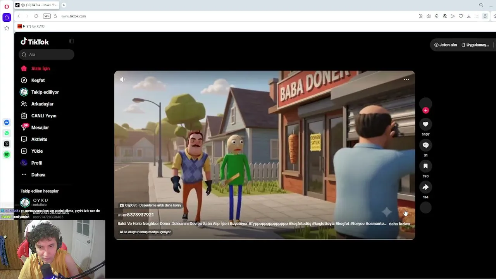Image resolution: width=496 pixels, height=279 pixels.
Task: Open Messenger in the Opera sidebar
Action: pos(7,122)
